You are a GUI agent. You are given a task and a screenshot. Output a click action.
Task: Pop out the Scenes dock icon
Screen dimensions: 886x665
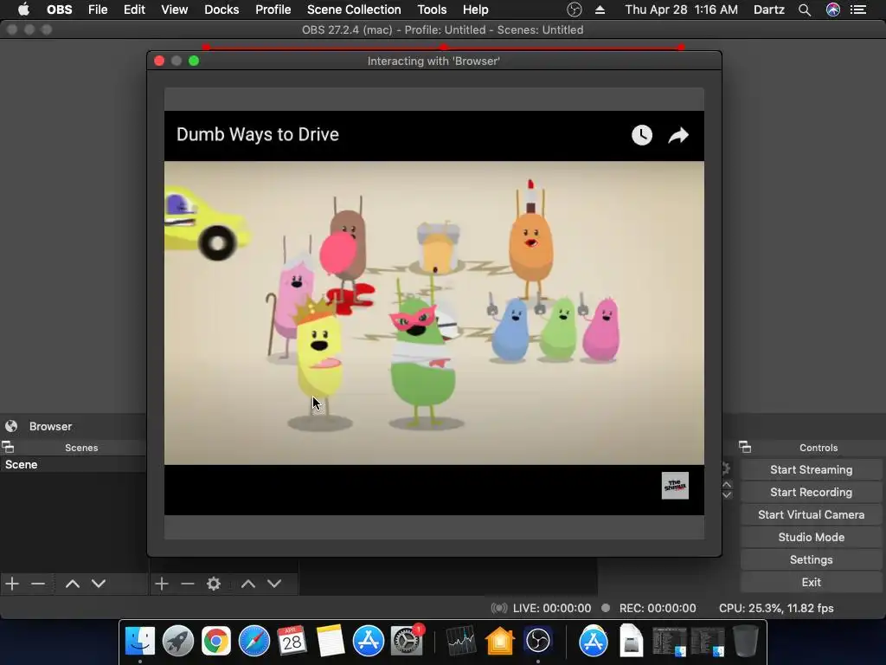point(8,448)
